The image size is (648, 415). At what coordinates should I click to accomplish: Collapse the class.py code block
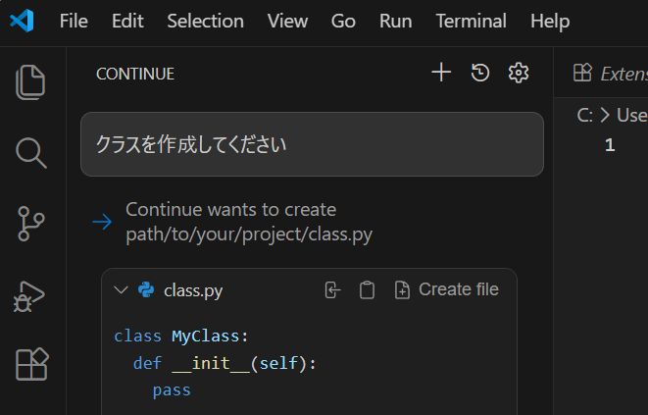121,289
